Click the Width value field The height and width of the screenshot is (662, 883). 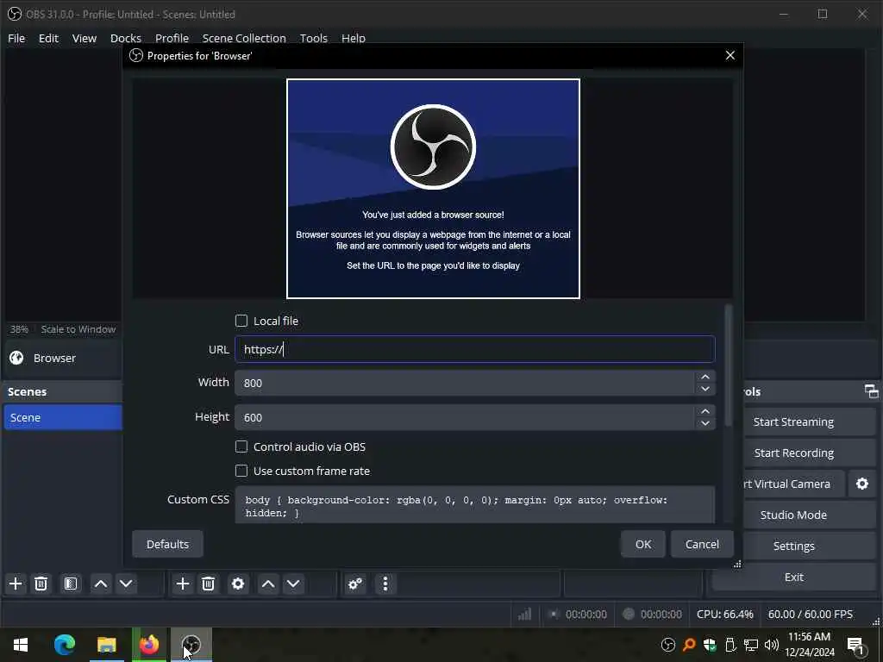coord(465,383)
